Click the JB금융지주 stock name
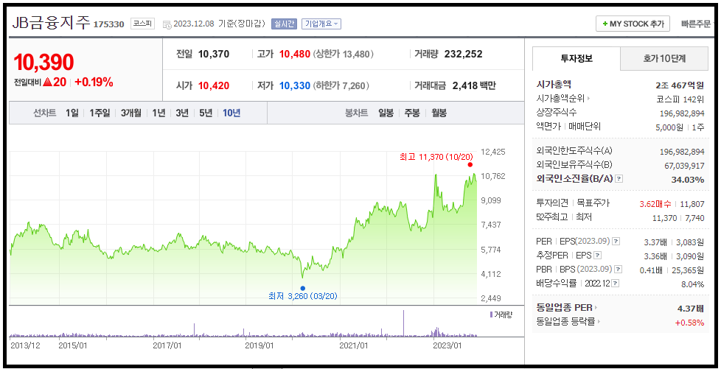 coord(51,23)
